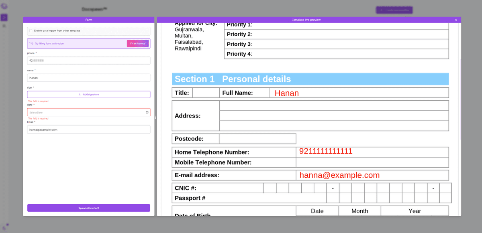Close the Template live preview panel

[456, 19]
